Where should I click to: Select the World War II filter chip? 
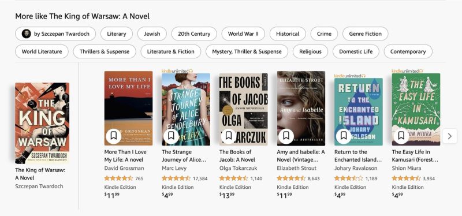point(243,33)
